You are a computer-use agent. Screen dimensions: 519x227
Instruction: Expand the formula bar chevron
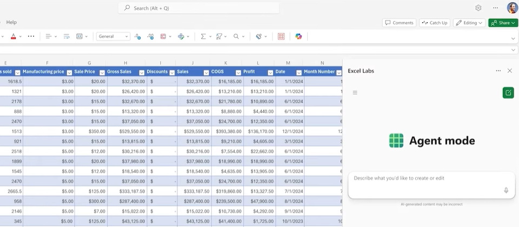513,50
